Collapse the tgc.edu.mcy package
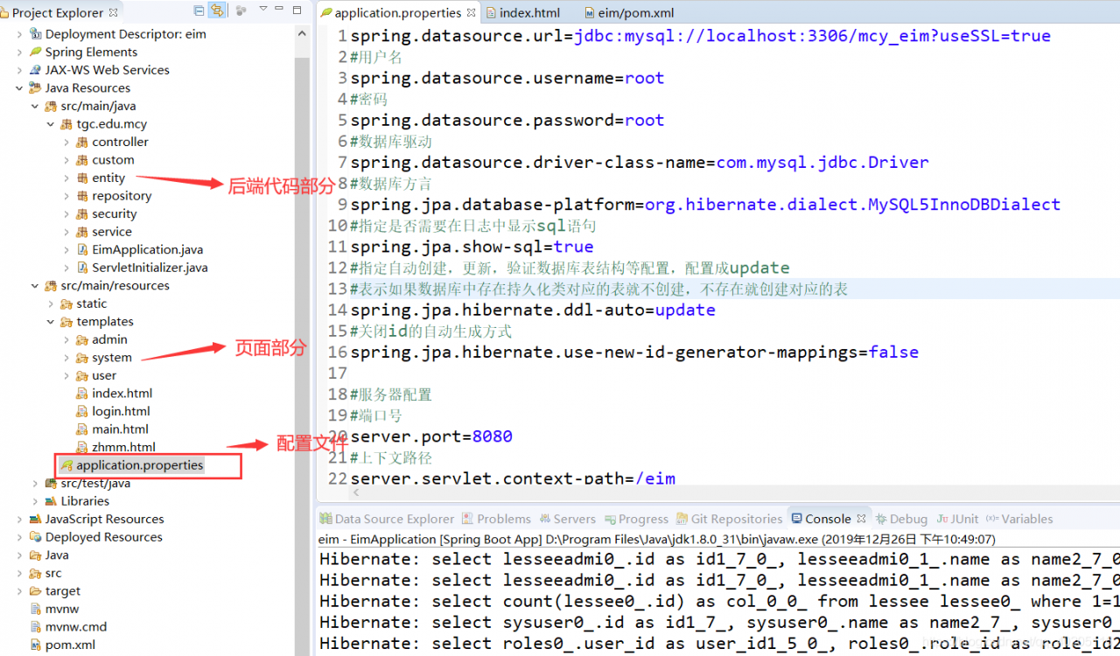The height and width of the screenshot is (656, 1120). point(51,124)
